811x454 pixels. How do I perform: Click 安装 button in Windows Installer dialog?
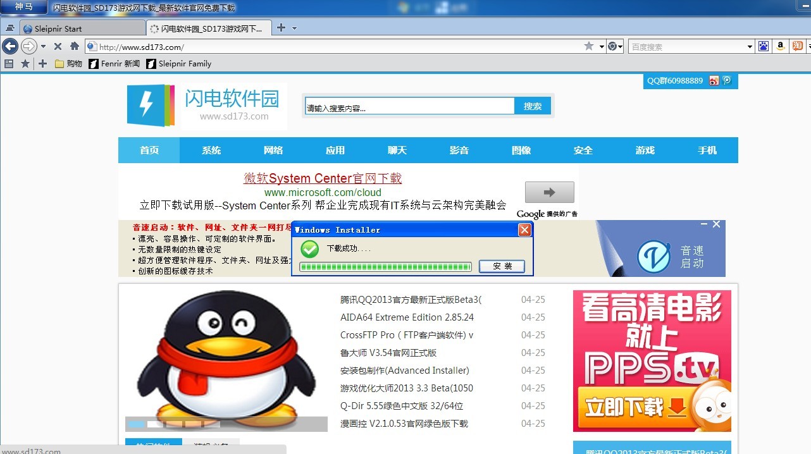[x=502, y=266]
